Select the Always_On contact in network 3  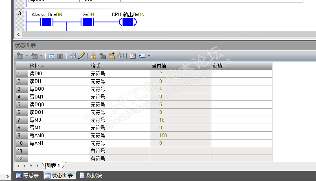tap(46, 22)
